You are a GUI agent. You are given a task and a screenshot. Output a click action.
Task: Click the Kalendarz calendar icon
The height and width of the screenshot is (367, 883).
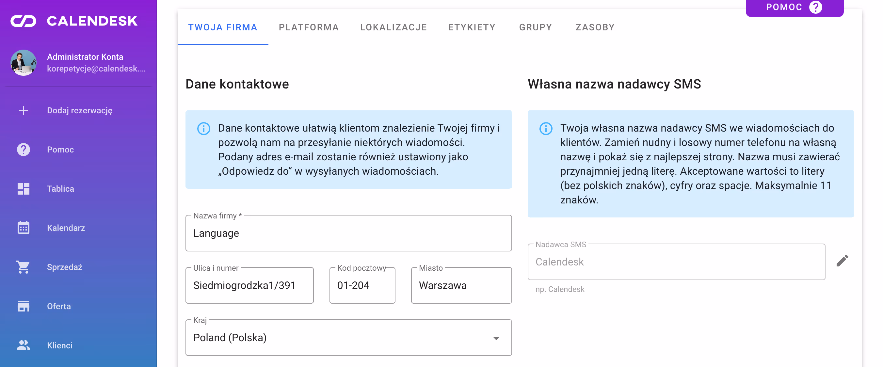click(23, 228)
